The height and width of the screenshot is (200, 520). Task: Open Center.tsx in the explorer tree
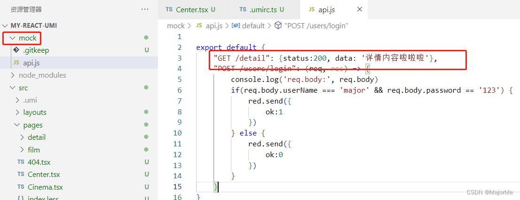44,175
